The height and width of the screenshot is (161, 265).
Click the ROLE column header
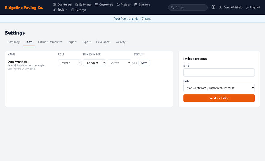[61, 54]
